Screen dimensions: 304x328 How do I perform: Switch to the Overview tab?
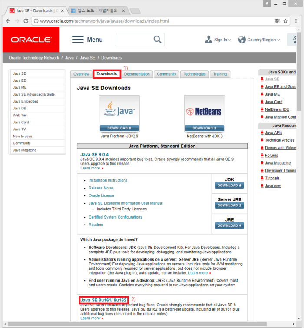point(81,74)
